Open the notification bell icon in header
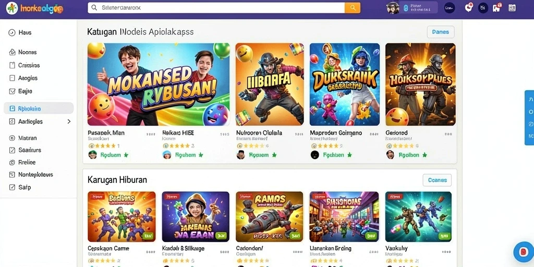Image resolution: width=534 pixels, height=267 pixels. [469, 7]
